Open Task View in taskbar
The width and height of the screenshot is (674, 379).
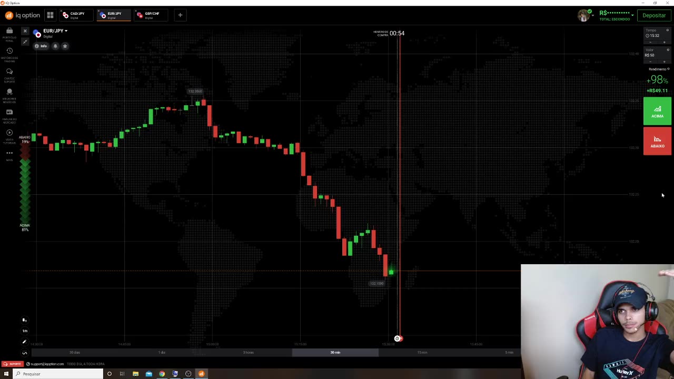pos(122,374)
